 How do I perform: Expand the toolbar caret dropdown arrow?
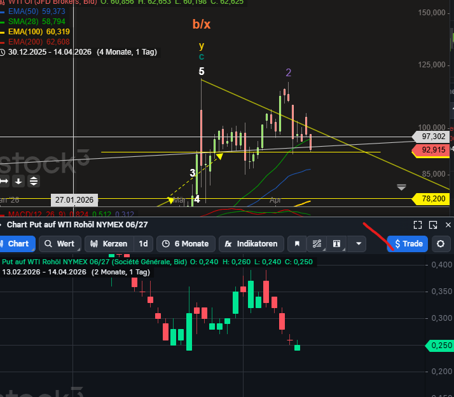tap(359, 244)
